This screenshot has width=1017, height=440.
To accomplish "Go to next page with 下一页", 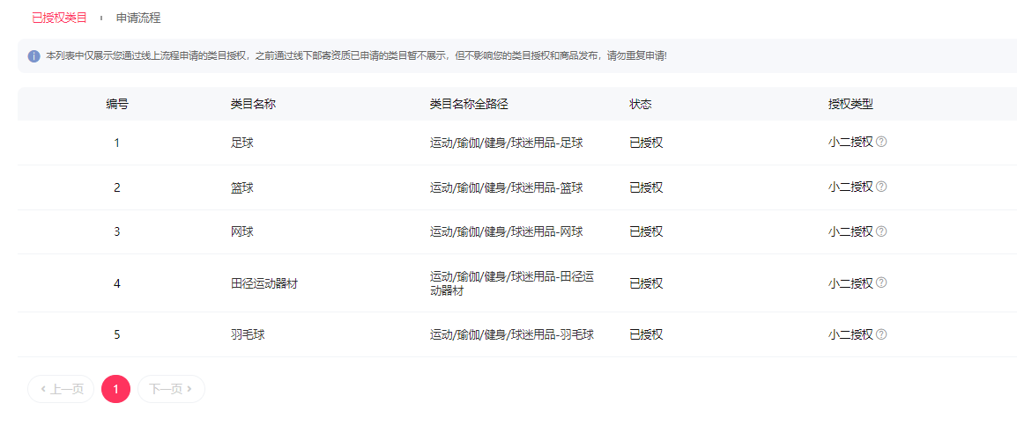I will [171, 389].
